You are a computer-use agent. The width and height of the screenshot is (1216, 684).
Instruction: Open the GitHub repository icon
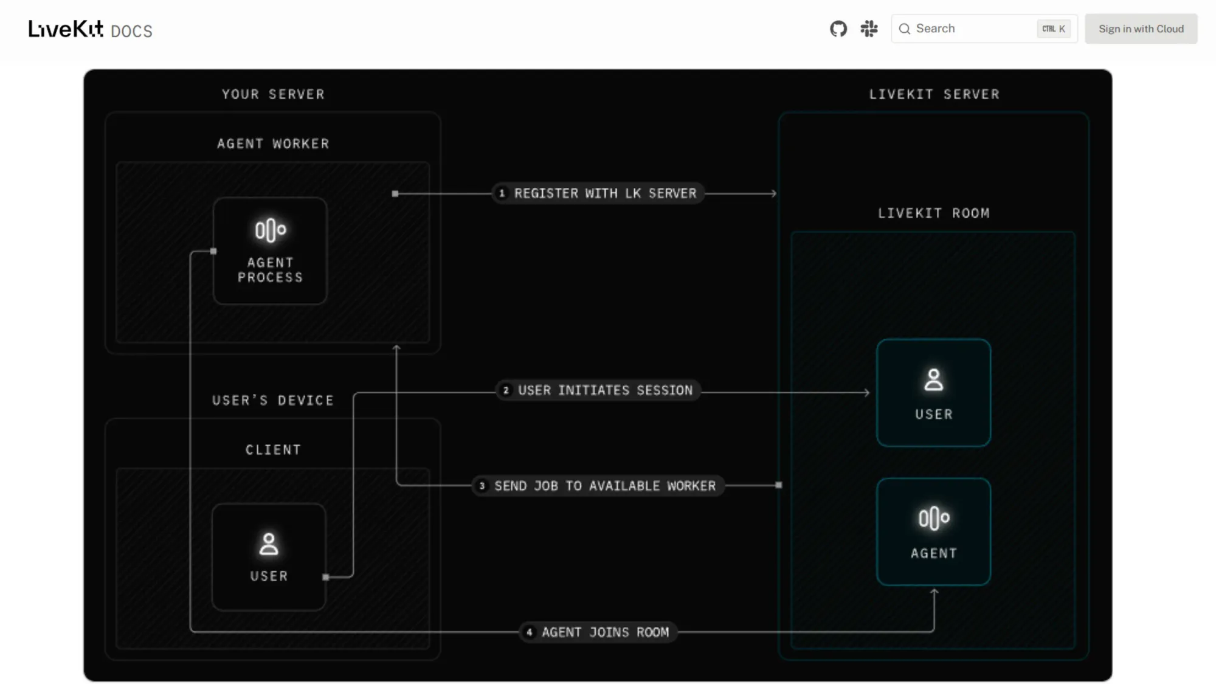point(838,29)
